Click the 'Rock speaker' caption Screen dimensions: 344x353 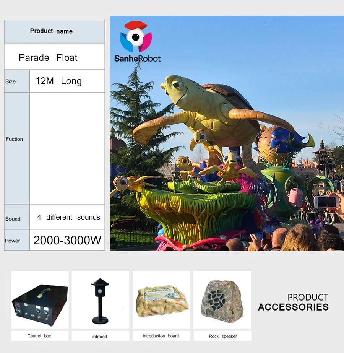point(223,336)
